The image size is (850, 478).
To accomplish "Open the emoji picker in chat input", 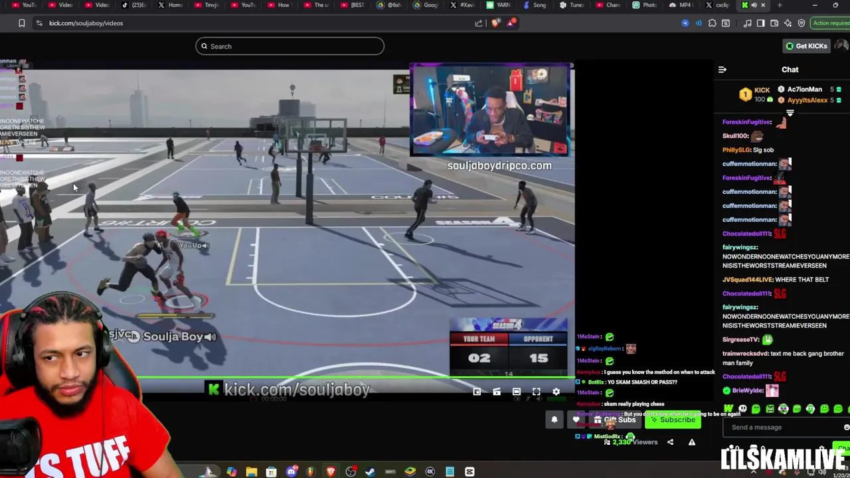I will click(x=847, y=428).
